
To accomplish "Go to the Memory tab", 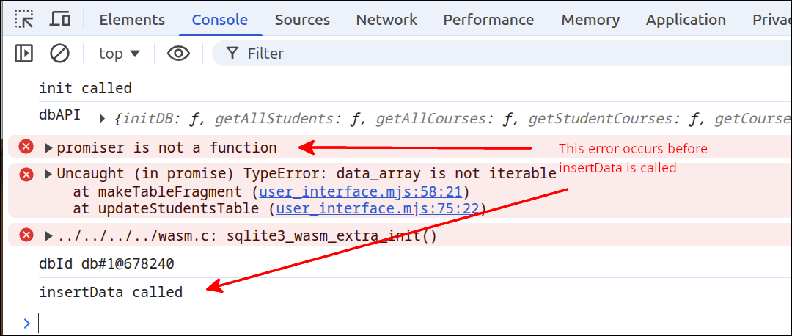I will tap(590, 20).
